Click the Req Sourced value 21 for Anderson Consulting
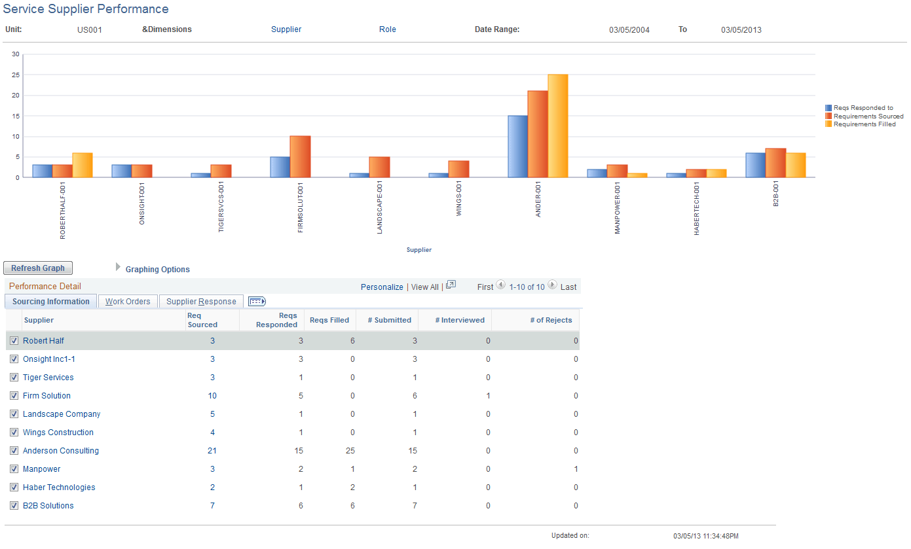This screenshot has height=549, width=911. point(212,450)
